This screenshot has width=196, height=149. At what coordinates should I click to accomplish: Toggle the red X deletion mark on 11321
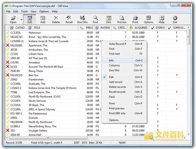(x=7, y=67)
